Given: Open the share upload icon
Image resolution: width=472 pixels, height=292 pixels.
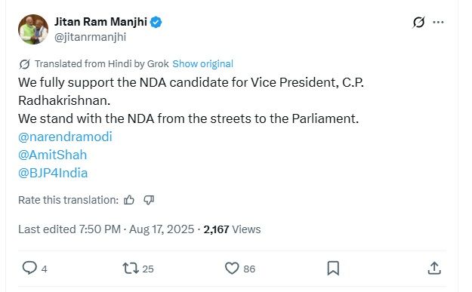Looking at the screenshot, I should (x=434, y=268).
